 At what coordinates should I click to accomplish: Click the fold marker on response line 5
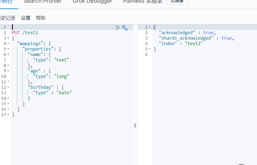150,49
